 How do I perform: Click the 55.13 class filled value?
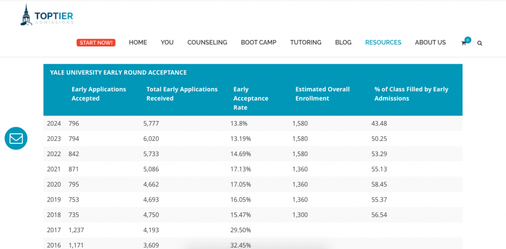click(379, 169)
